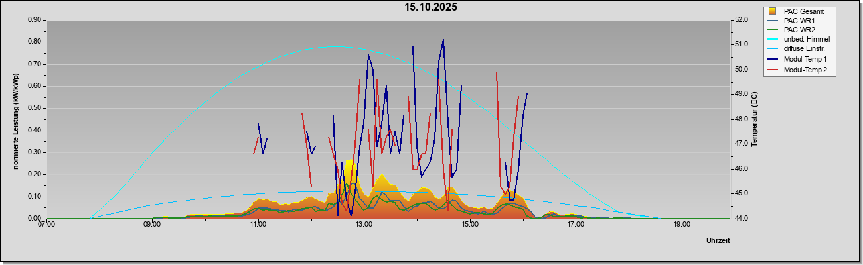The width and height of the screenshot is (863, 265).
Task: Select the Modul-Temp 1 legend label
Action: [805, 60]
